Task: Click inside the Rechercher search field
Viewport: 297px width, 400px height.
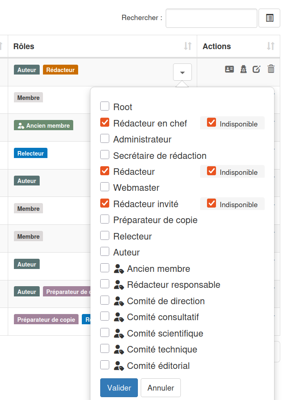Action: (x=211, y=18)
